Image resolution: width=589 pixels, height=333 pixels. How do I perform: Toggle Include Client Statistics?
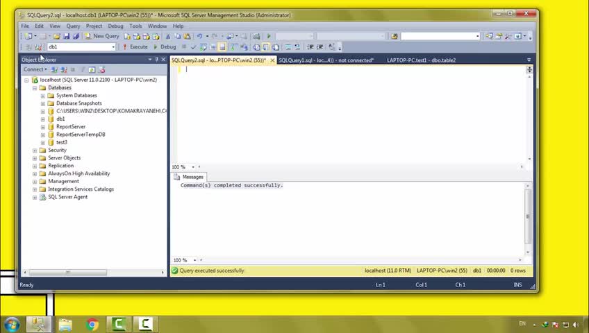point(244,47)
